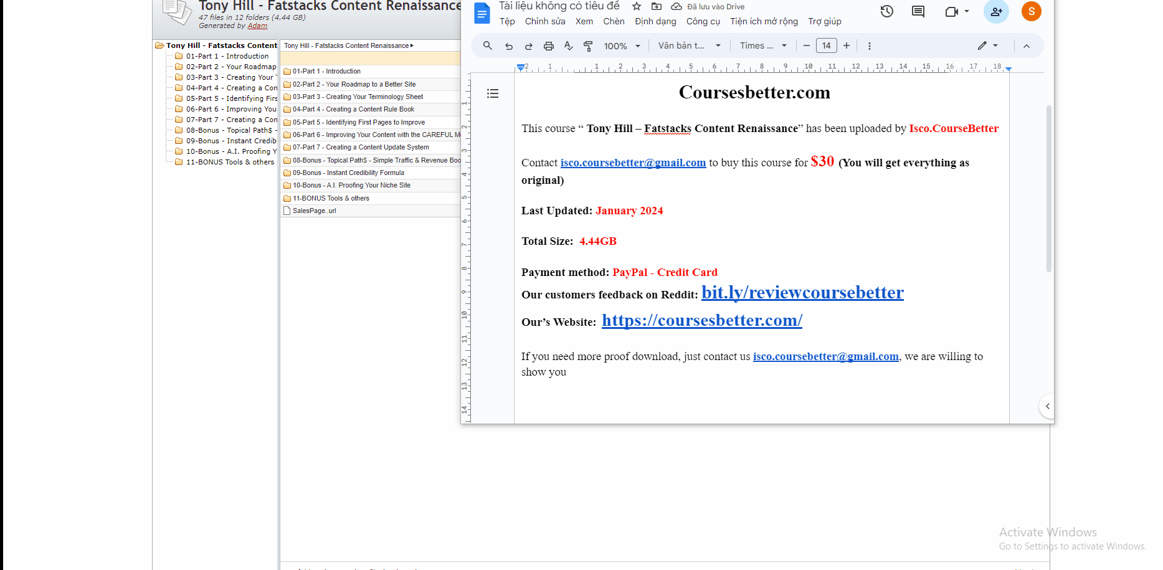
Task: Click the left indent marker on the ruler
Action: pyautogui.click(x=521, y=67)
